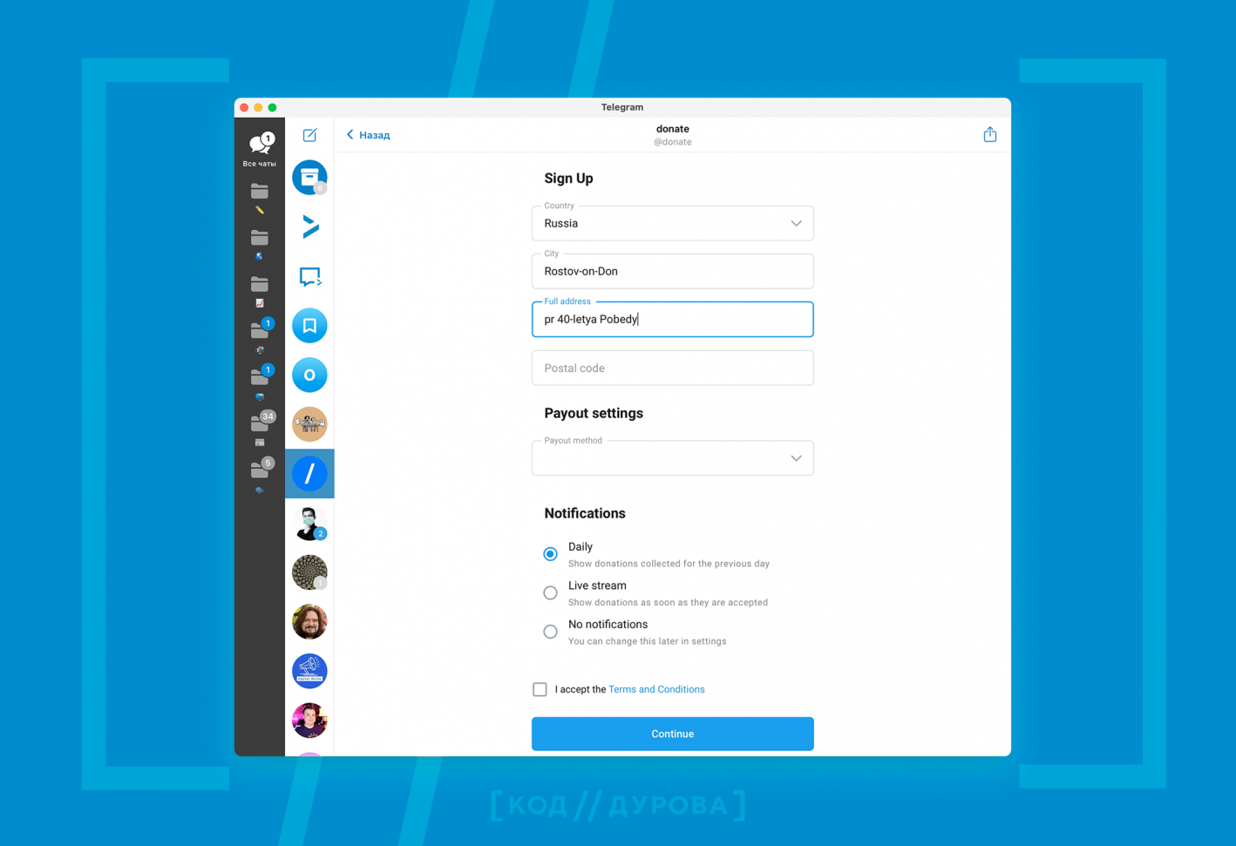The width and height of the screenshot is (1236, 846).
Task: Go back with the Назад button
Action: 368,135
